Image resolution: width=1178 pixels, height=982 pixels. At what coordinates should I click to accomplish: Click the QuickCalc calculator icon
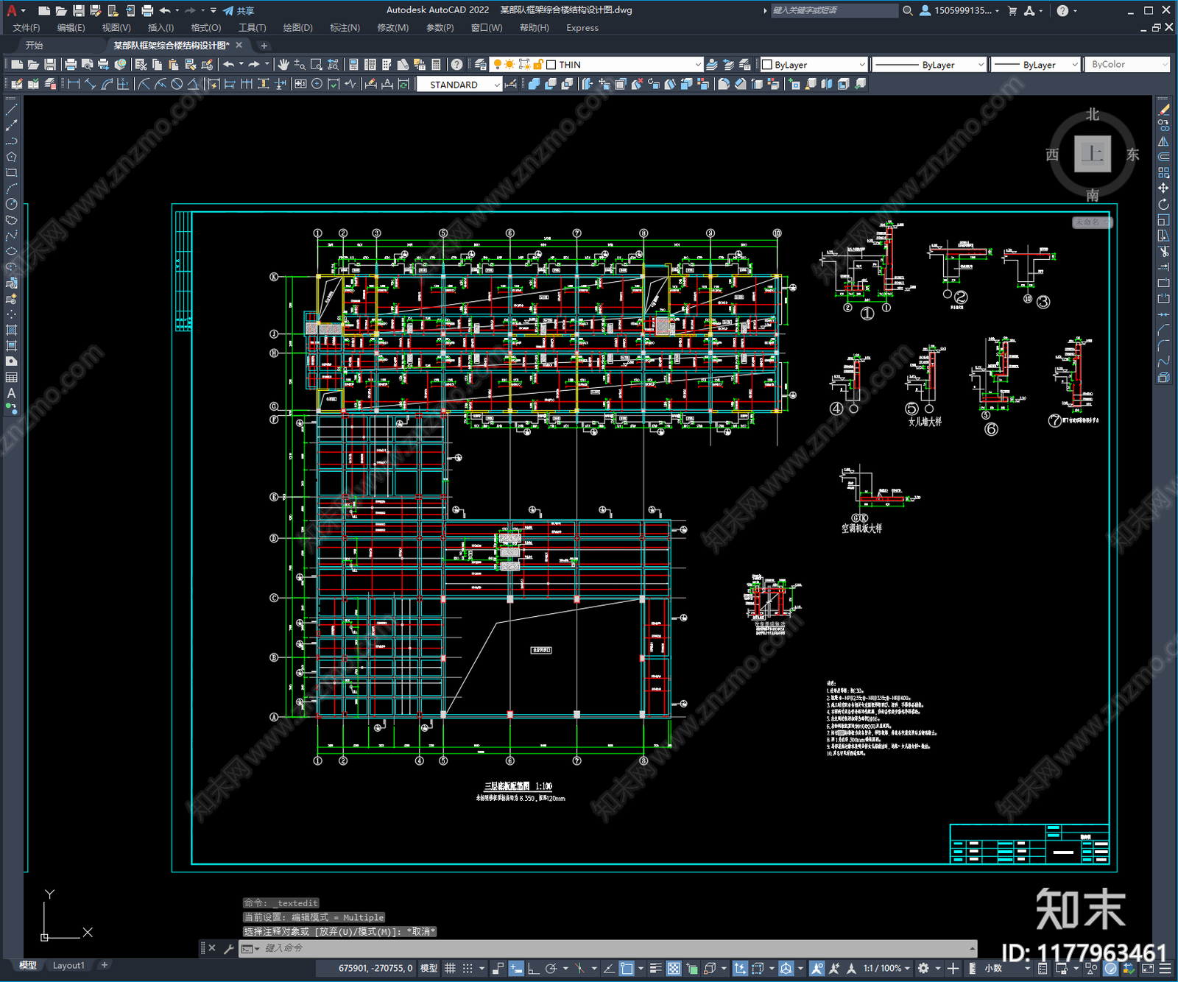(436, 65)
